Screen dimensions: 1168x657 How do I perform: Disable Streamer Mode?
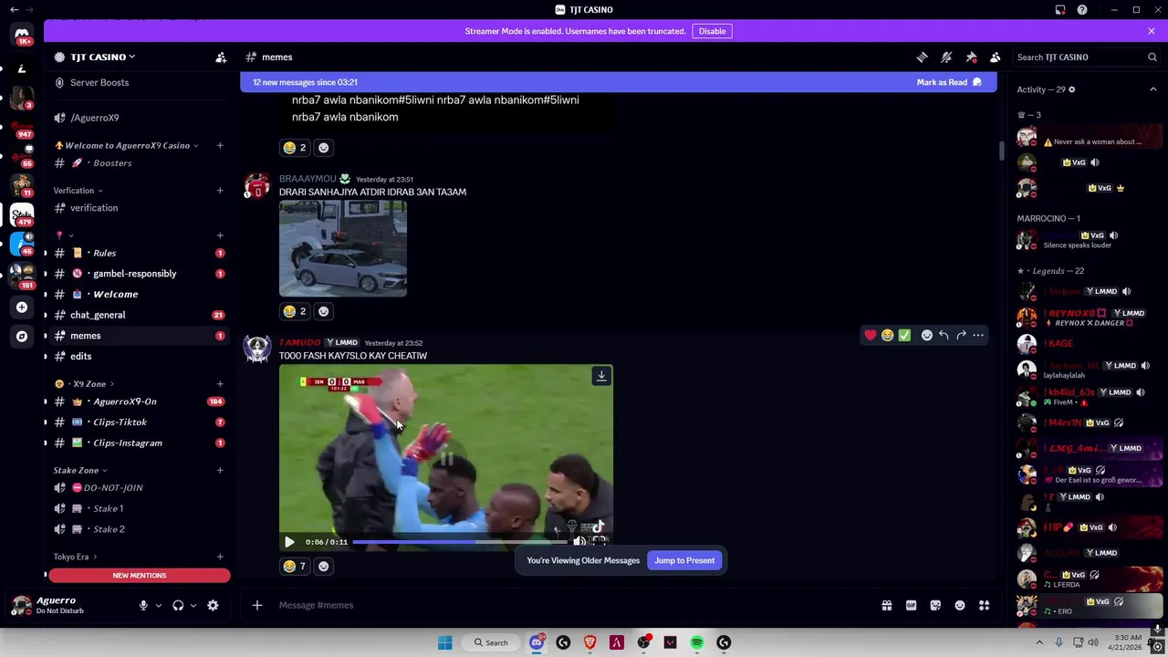(712, 31)
